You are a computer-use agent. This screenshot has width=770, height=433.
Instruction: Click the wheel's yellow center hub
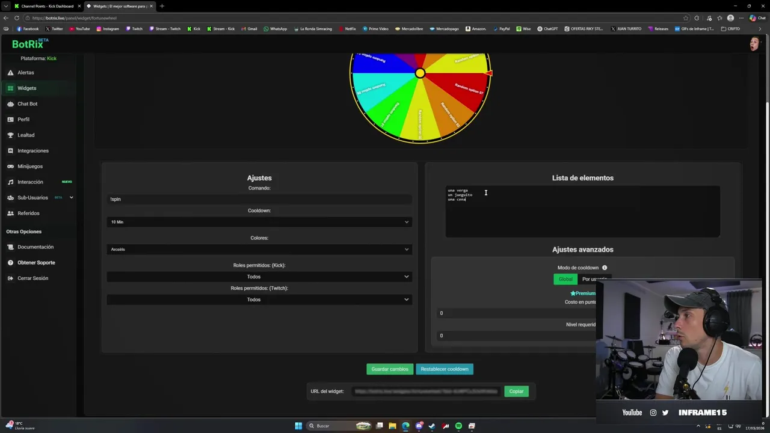420,73
